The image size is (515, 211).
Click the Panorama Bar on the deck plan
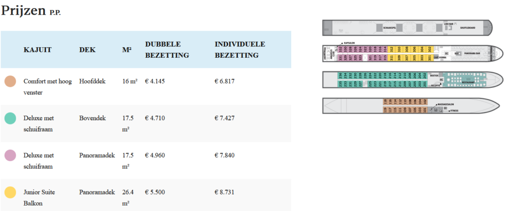click(472, 53)
